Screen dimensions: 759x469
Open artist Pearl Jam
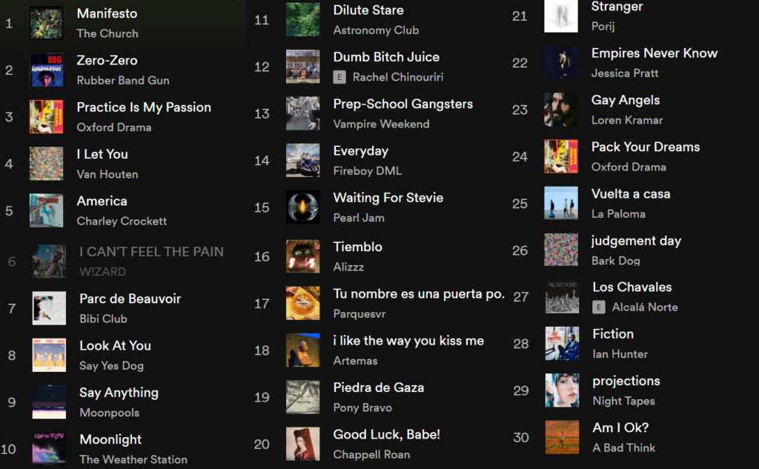(x=359, y=218)
